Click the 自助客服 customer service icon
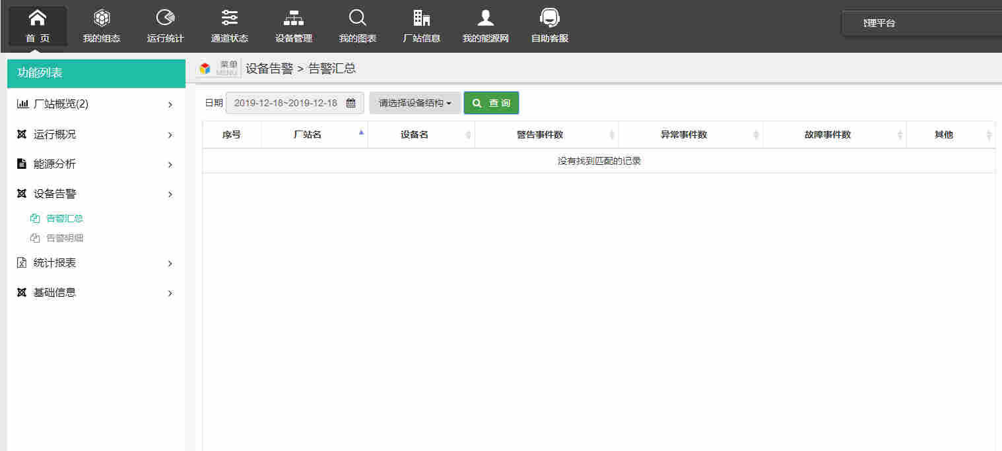The width and height of the screenshot is (1002, 451). coord(549,25)
